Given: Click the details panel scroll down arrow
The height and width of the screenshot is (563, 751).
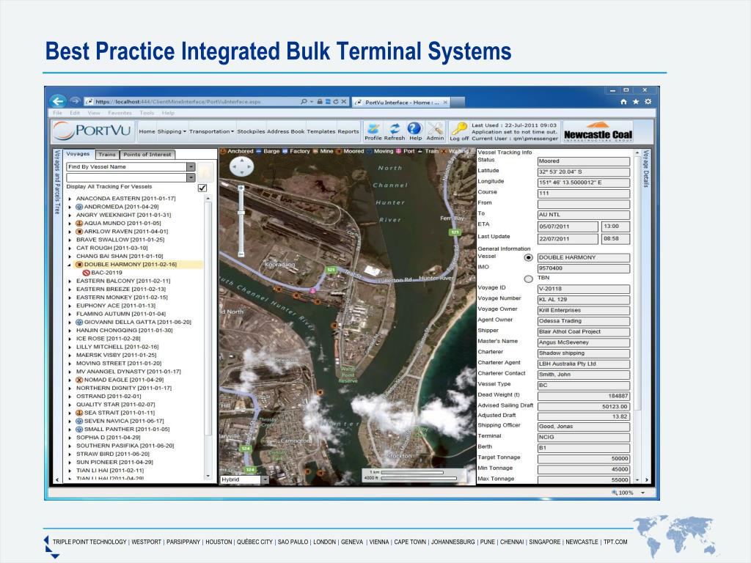Looking at the screenshot, I should (637, 479).
